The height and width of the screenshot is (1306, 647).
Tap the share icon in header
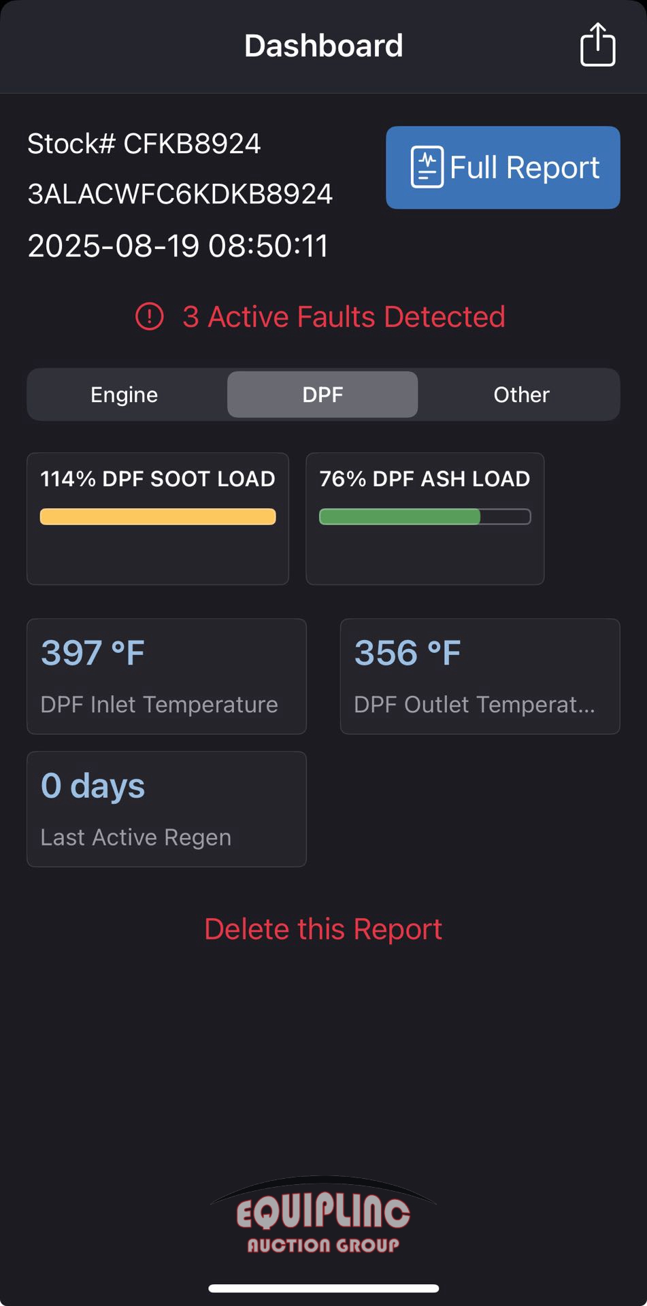pyautogui.click(x=597, y=45)
